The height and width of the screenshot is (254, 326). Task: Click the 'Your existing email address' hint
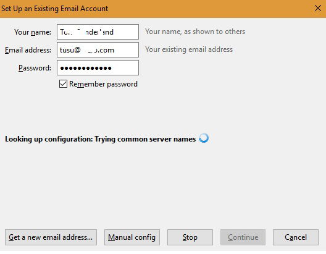(189, 49)
